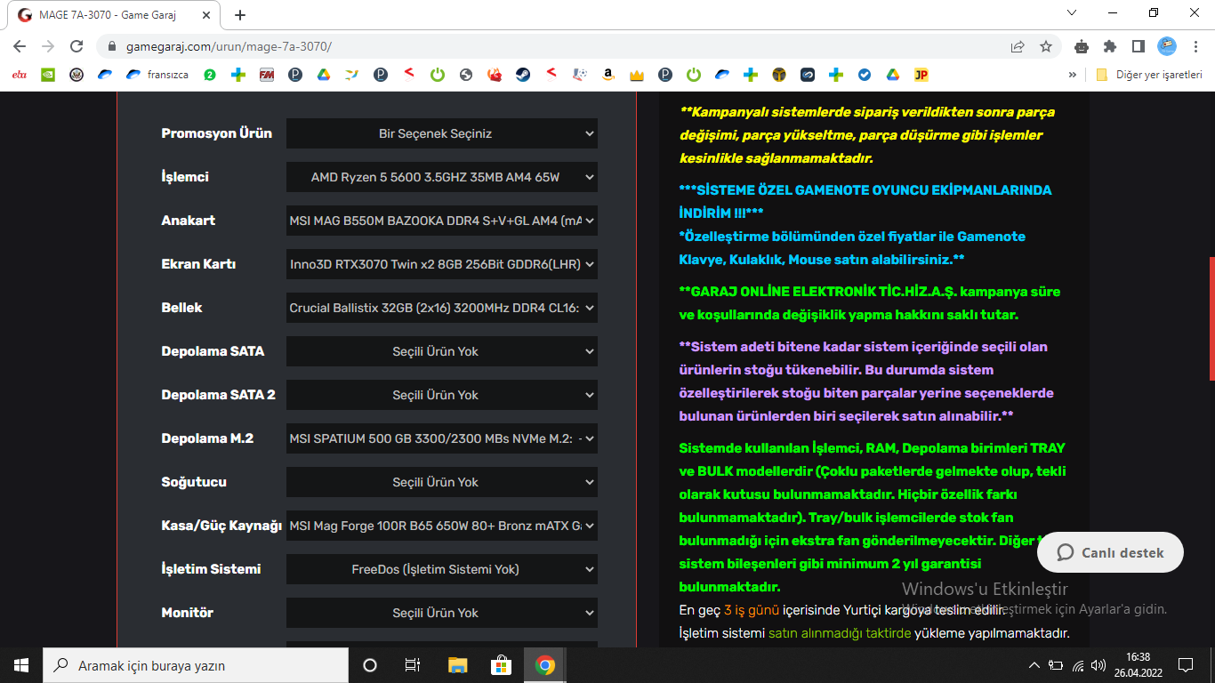Screen dimensions: 1215x683
Task: Reload the gamegaraj page
Action: click(x=76, y=46)
